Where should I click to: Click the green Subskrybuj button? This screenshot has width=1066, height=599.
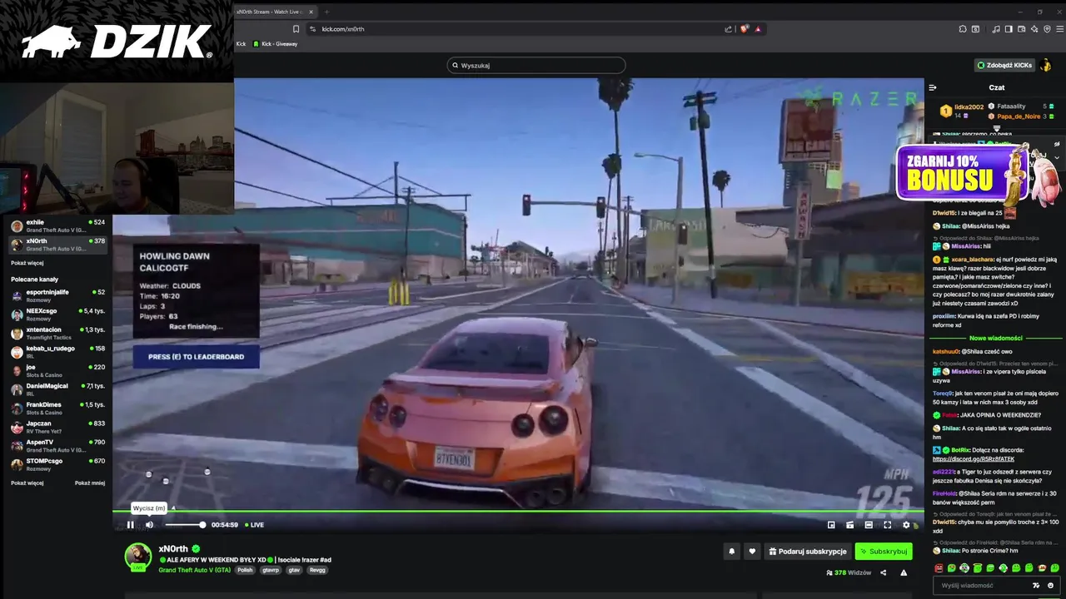click(x=884, y=551)
